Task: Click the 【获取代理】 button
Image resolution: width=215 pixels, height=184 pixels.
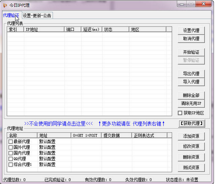Action: 191,124
